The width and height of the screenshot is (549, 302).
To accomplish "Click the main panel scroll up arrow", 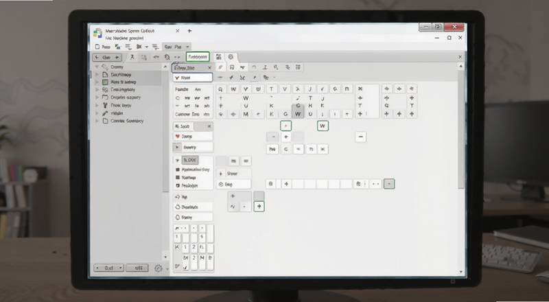I will (461, 66).
